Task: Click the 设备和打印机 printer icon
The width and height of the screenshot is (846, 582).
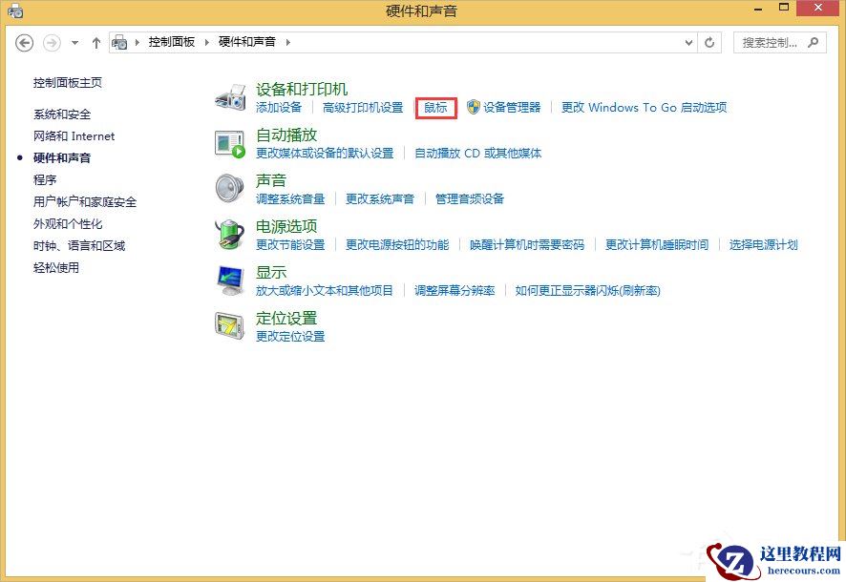Action: coord(229,95)
